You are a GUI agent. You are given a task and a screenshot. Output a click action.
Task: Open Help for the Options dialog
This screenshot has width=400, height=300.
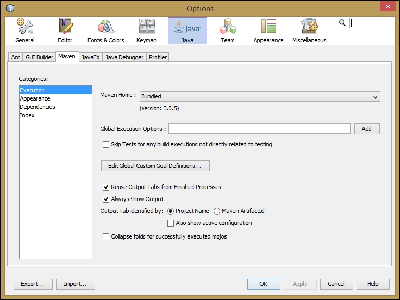click(x=373, y=284)
